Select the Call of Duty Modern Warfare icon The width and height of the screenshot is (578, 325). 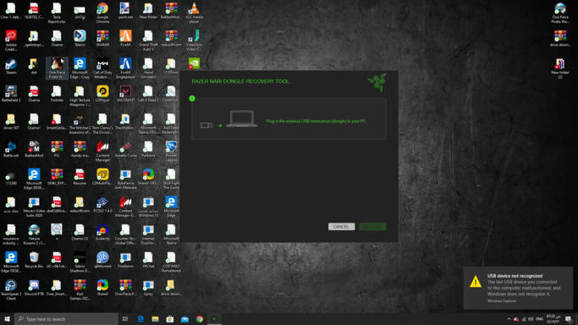102,69
